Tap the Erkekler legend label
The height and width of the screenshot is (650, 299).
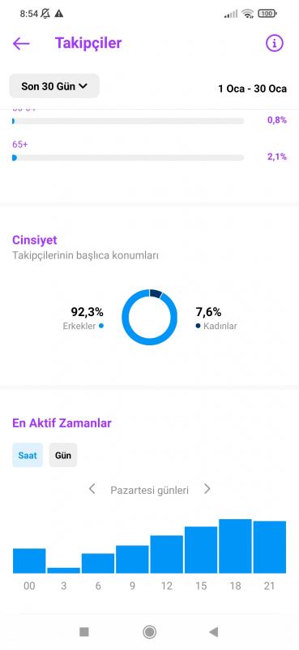(x=79, y=326)
